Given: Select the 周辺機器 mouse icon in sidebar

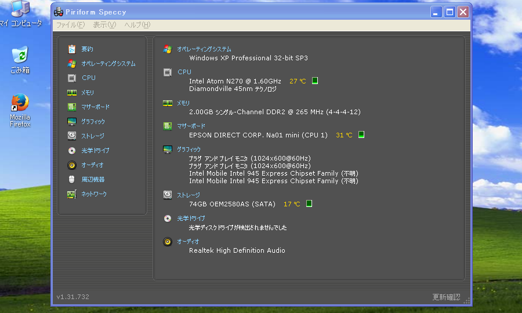Looking at the screenshot, I should pos(71,179).
